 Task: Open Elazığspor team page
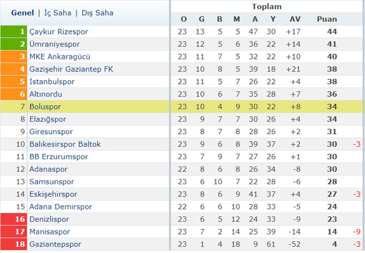(48, 119)
